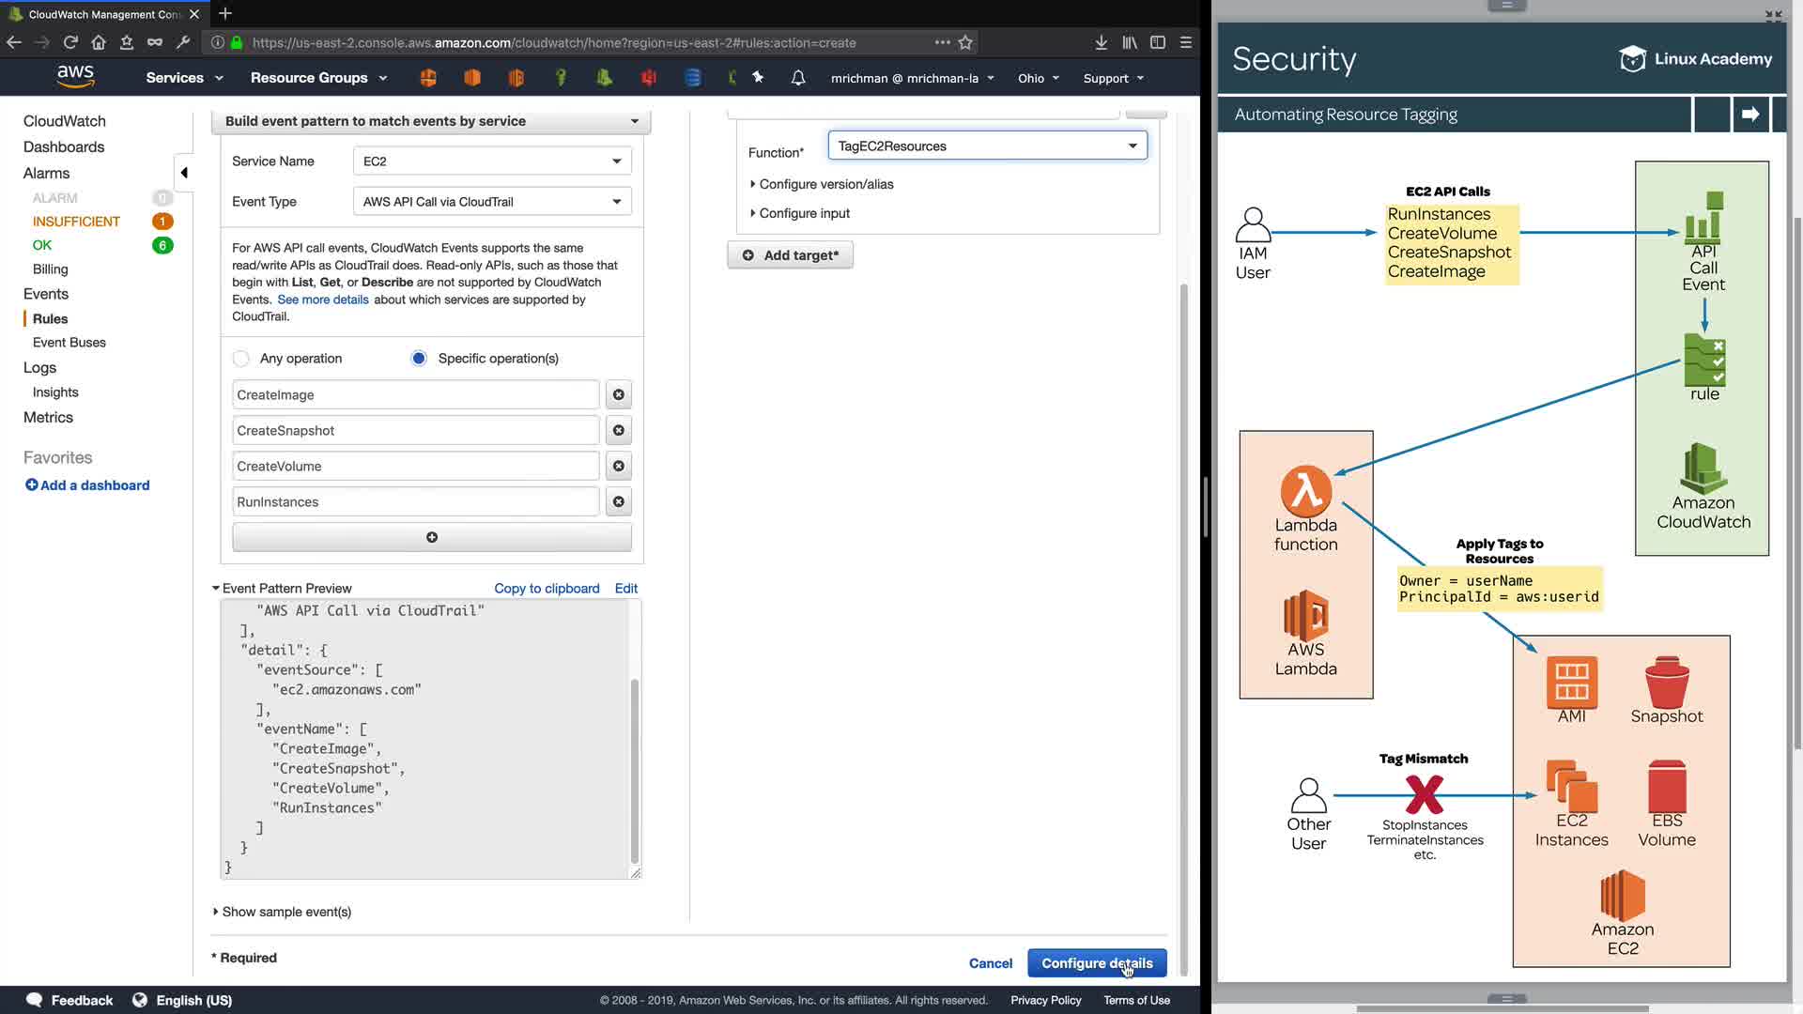Open Event Buses in sidebar
The image size is (1803, 1014).
click(69, 343)
